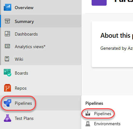Expand the Repos section label

(21, 88)
